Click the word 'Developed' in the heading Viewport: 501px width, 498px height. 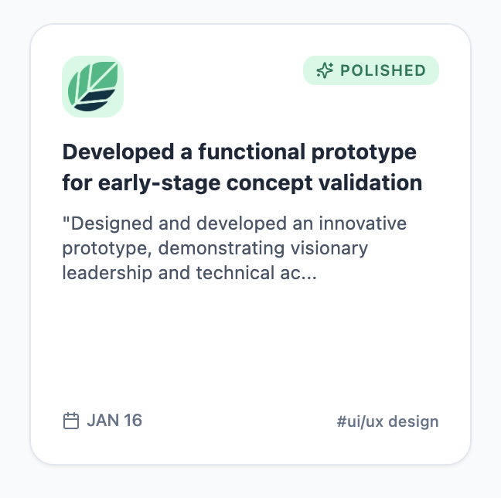118,152
